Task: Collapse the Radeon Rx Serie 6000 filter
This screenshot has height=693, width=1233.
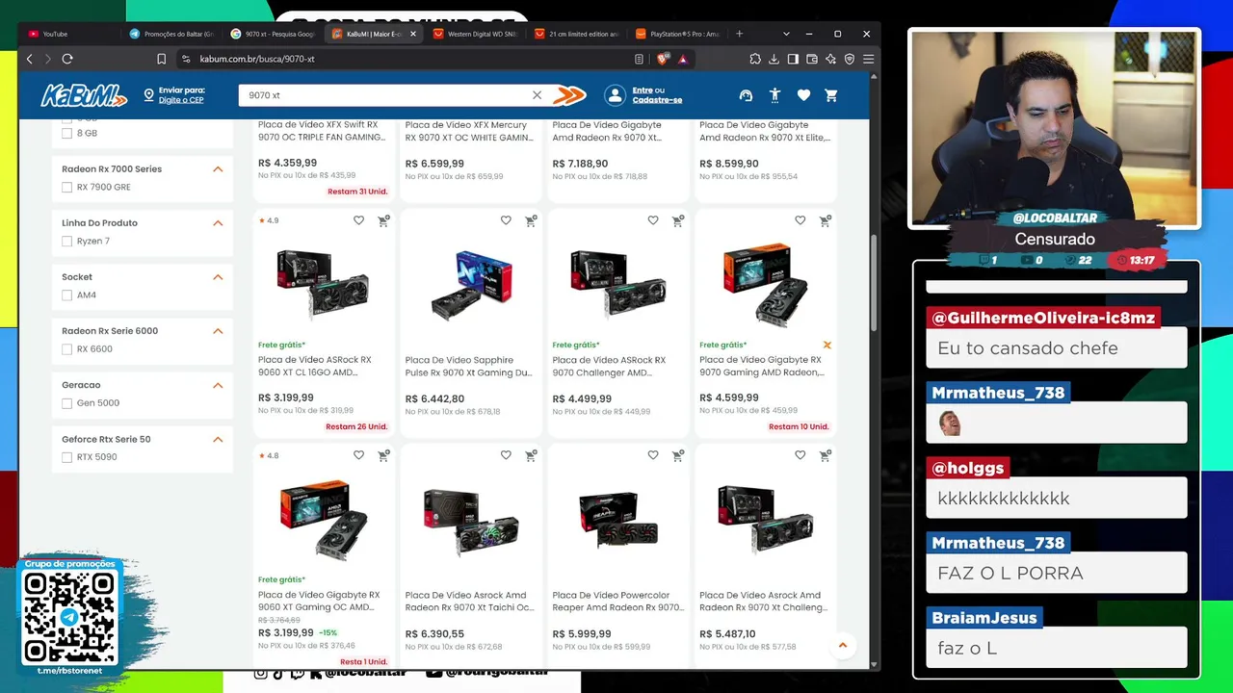Action: tap(218, 331)
